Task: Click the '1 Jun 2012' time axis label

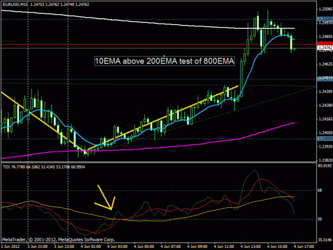Action: [10, 247]
